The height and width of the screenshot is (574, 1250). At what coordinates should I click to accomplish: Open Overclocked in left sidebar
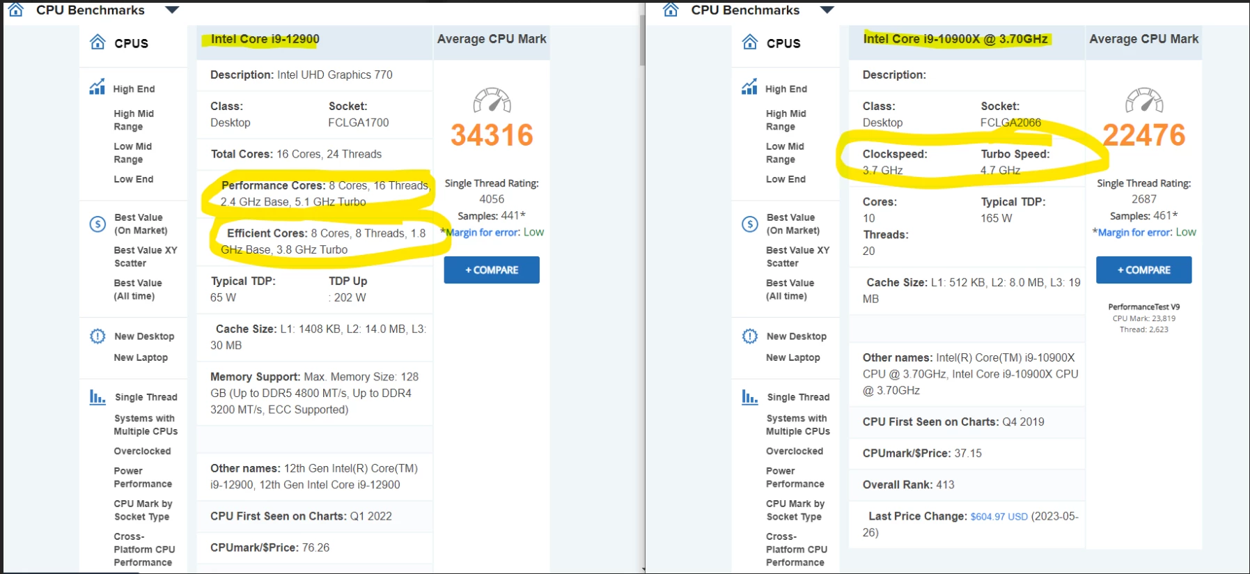[x=142, y=451]
